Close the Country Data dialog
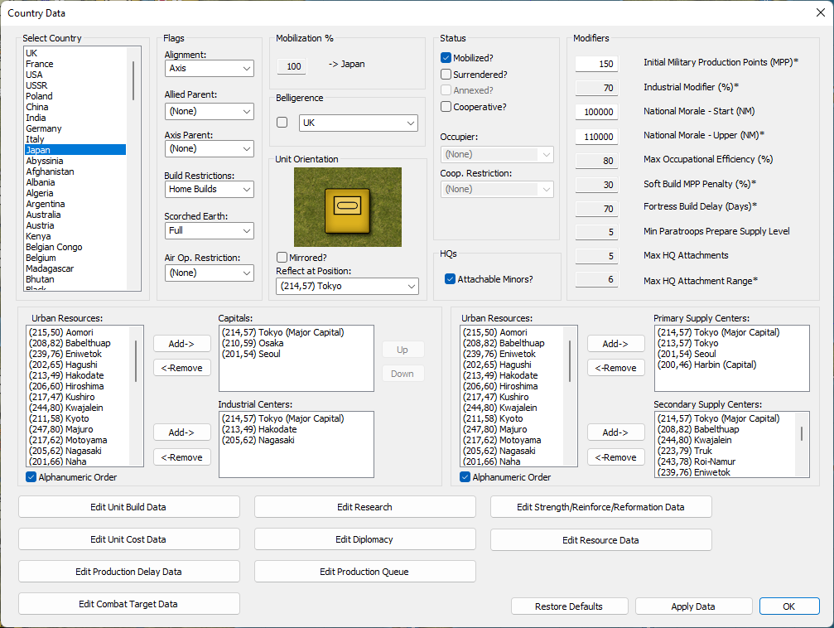Screen dimensions: 834x628 pyautogui.click(x=820, y=12)
